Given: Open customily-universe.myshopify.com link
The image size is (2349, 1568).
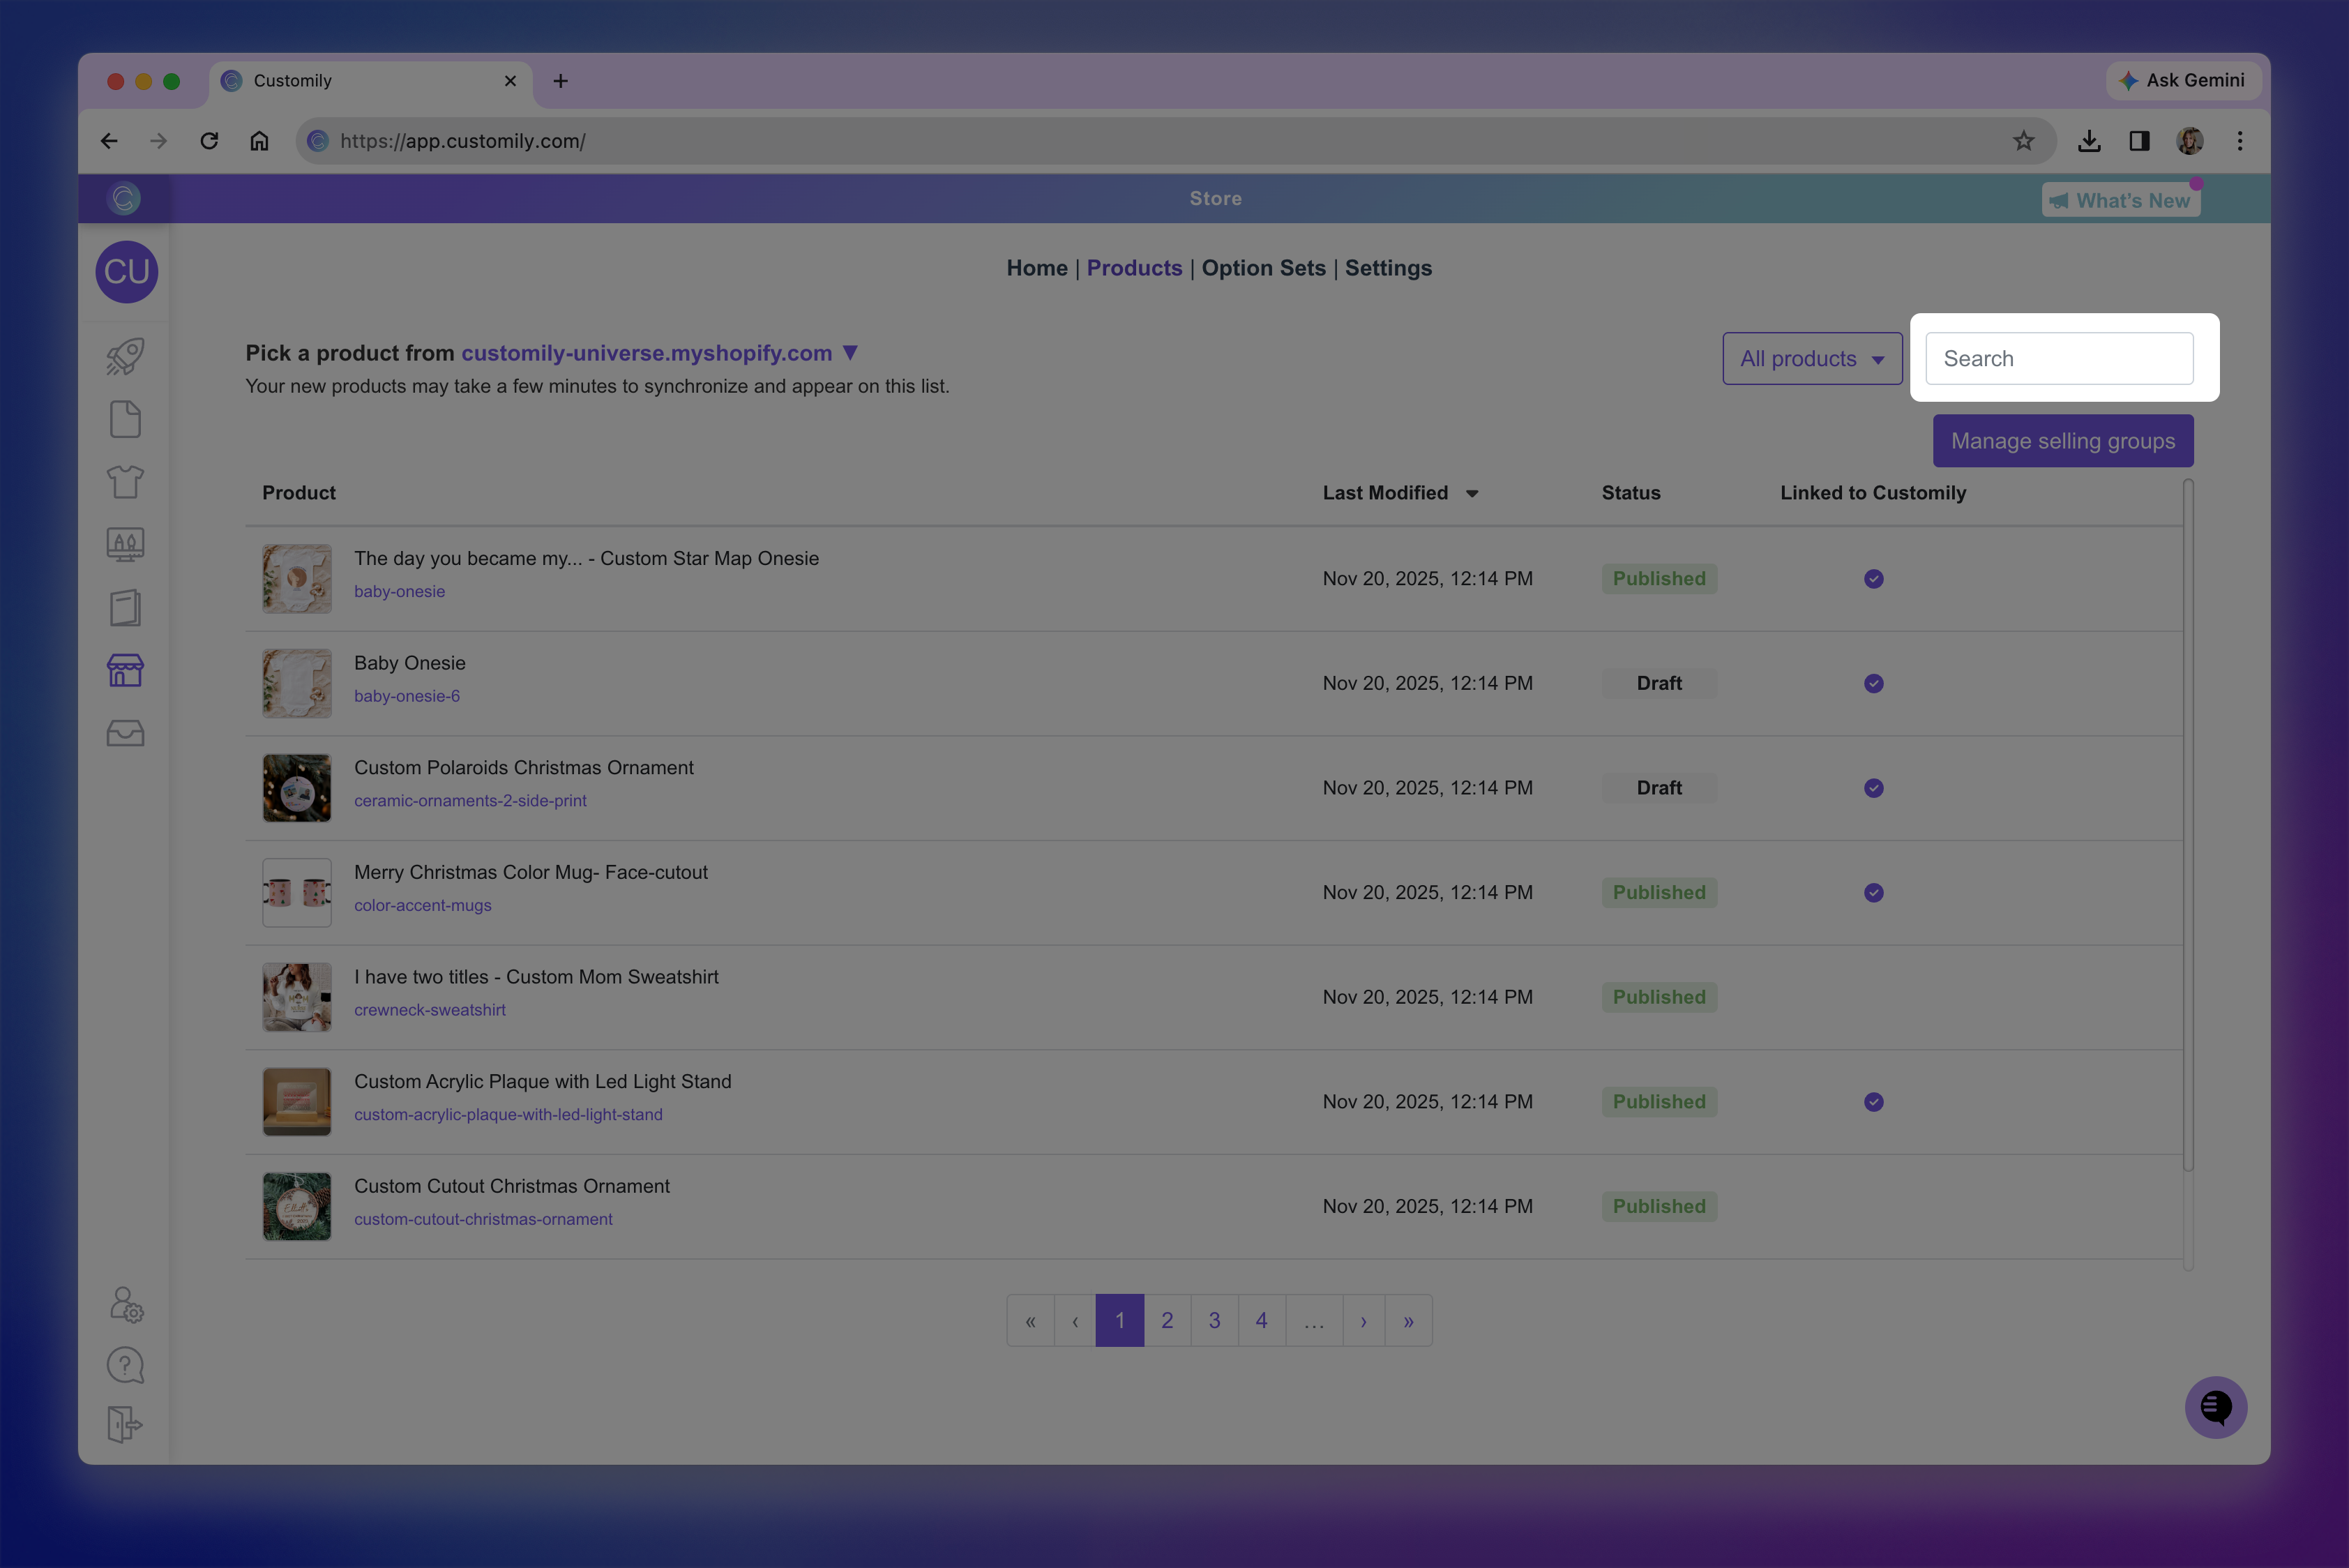Looking at the screenshot, I should 646,353.
